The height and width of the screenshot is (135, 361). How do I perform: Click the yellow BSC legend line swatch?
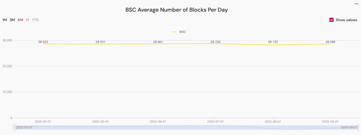[x=174, y=32]
